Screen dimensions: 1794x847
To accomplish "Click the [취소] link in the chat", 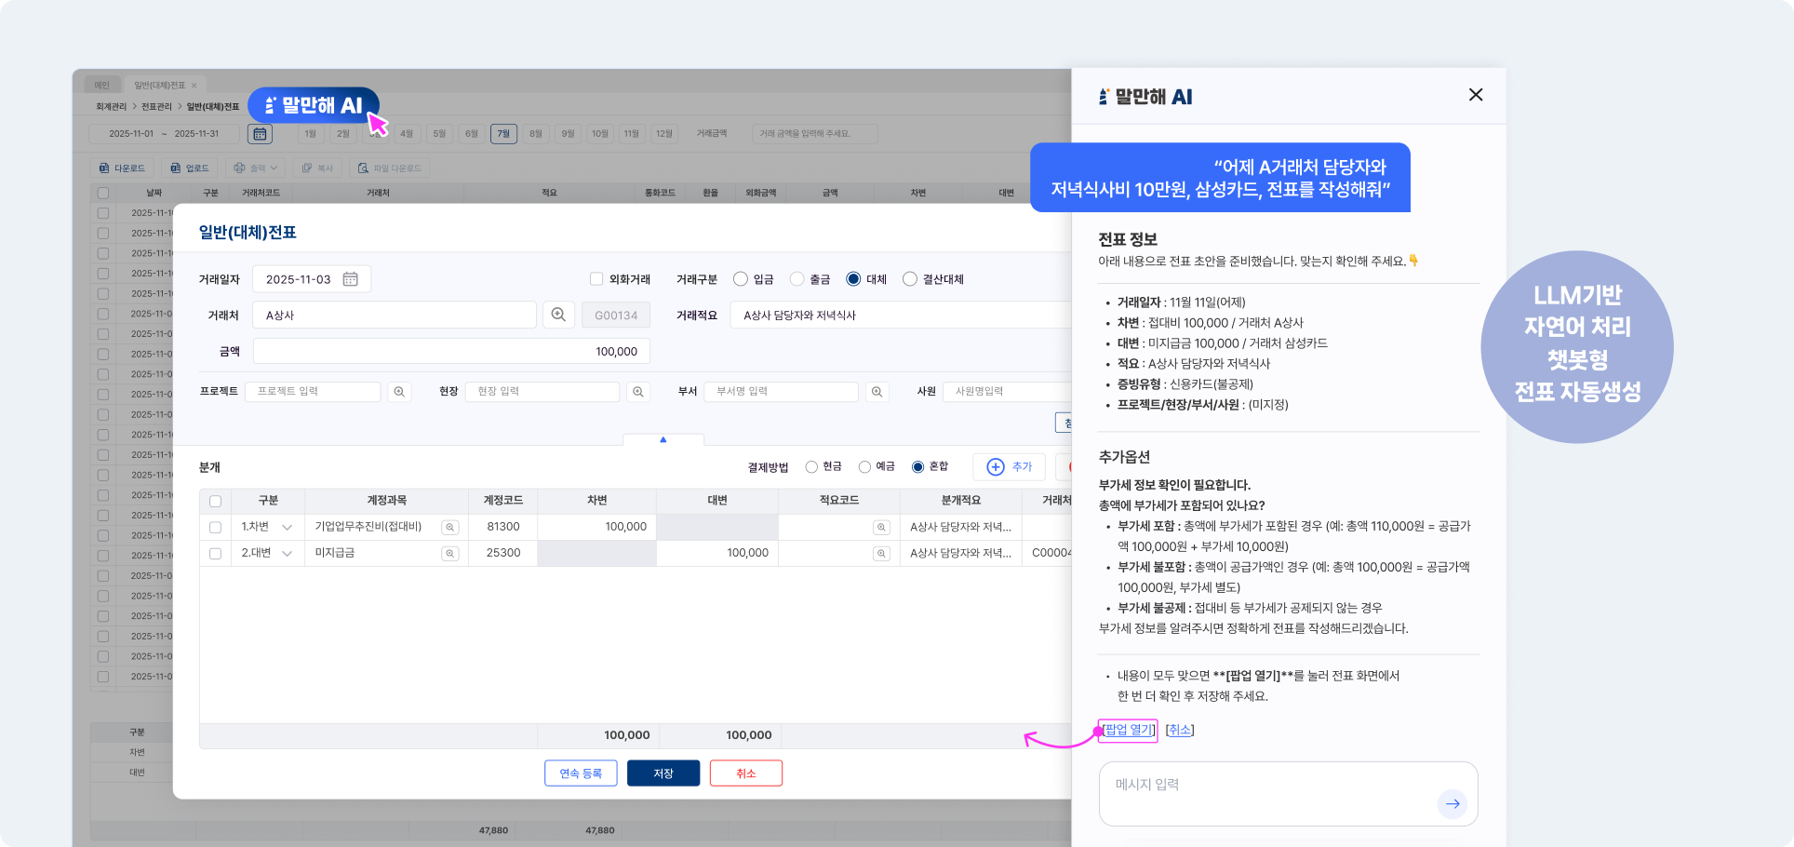I will pyautogui.click(x=1180, y=731).
